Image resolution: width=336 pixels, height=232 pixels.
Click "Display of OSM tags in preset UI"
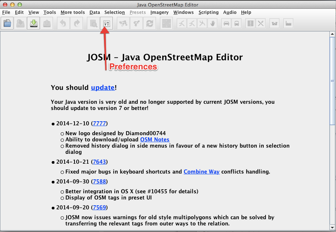pyautogui.click(x=108, y=198)
